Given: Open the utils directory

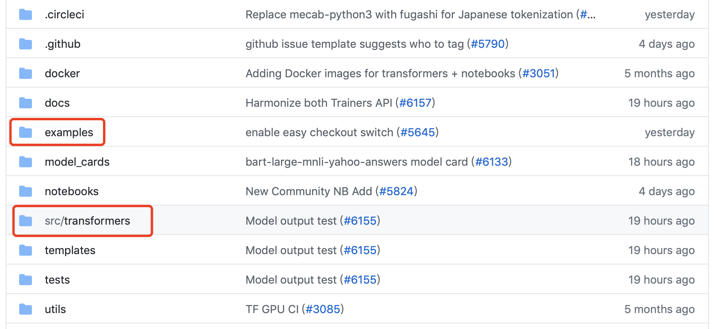Looking at the screenshot, I should pyautogui.click(x=55, y=309).
